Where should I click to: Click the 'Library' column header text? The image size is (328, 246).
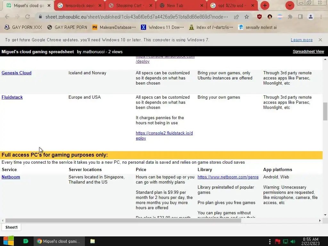pos(205,169)
